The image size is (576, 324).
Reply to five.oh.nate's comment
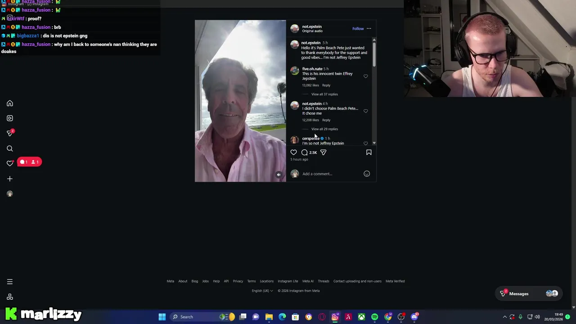pos(326,85)
